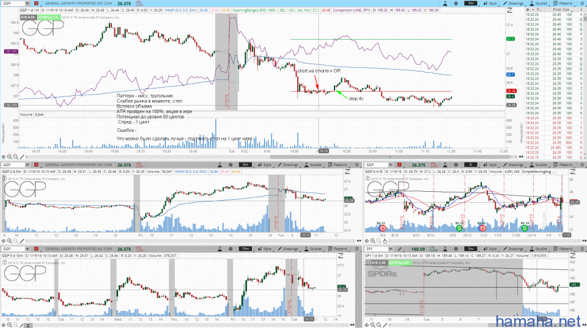Open settings gear in 15m GGP chart
This screenshot has height=328, width=587.
pyautogui.click(x=231, y=249)
